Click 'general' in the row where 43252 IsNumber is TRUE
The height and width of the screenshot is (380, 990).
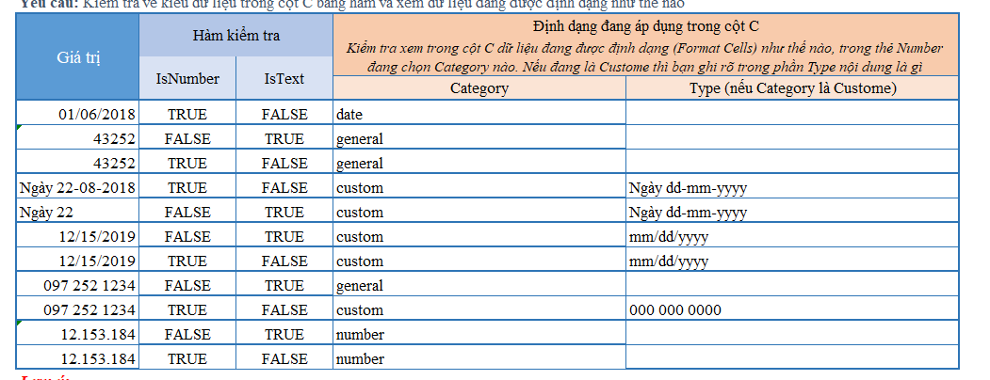pos(479,163)
